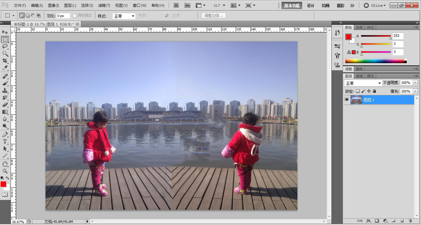
Task: Click the trash icon to delete layer
Action: (x=410, y=221)
